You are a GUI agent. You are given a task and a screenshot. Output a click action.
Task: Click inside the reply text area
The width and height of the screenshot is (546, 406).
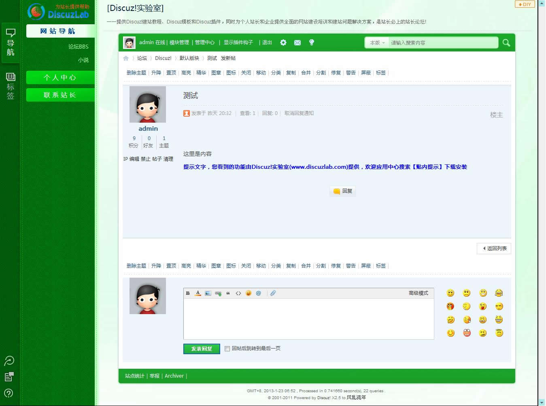point(309,319)
